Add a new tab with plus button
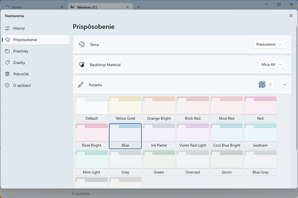298x198 pixels. tap(138, 7)
